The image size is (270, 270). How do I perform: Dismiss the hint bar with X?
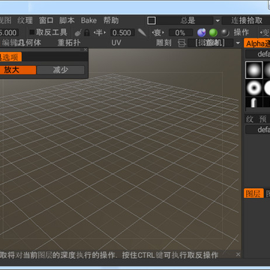238,254
